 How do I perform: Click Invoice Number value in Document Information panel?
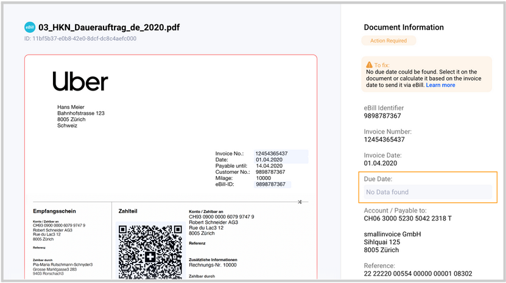[384, 140]
